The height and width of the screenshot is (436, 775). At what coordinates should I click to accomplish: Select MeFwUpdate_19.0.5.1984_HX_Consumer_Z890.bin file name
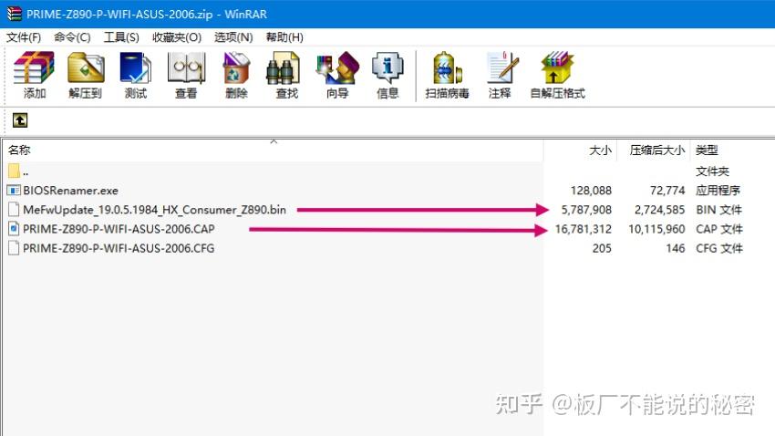click(155, 210)
